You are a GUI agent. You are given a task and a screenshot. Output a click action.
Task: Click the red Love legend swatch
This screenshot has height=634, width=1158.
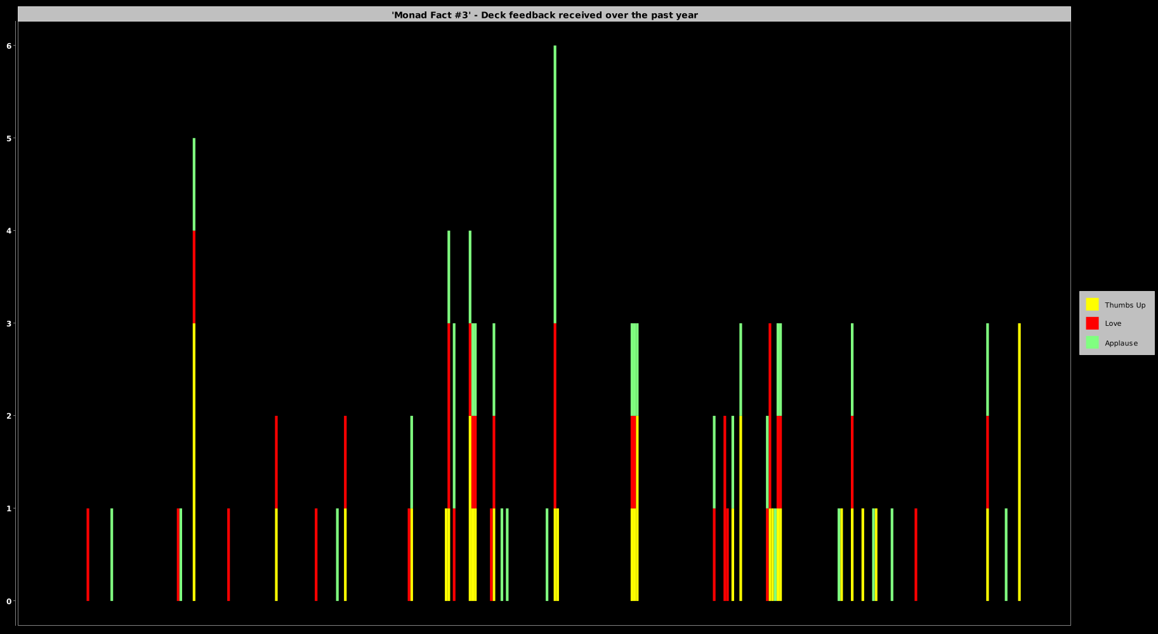tap(1092, 323)
